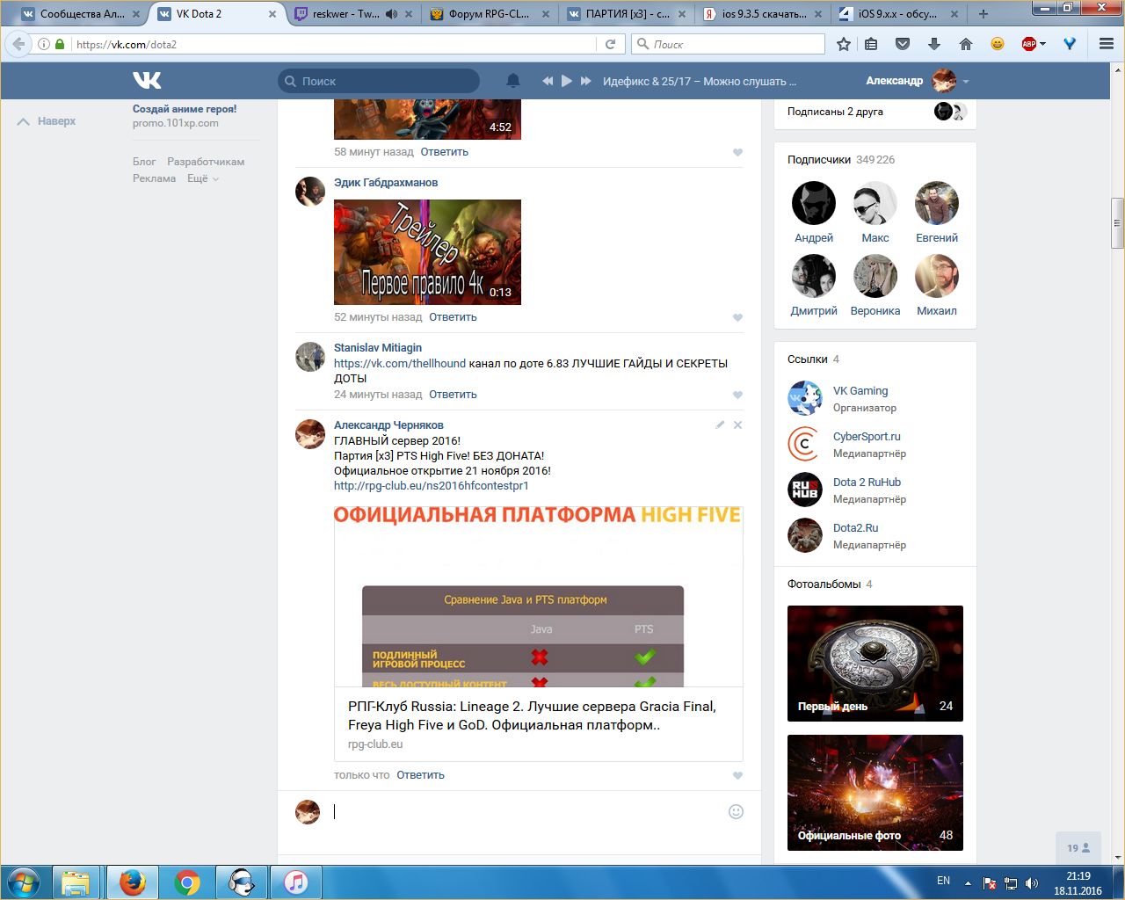Open the 19 online friends chat
1125x900 pixels.
point(1078,848)
